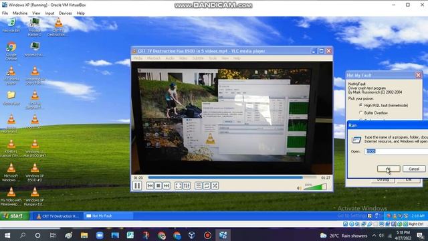The image size is (428, 241).
Task: Toggle VLC random shuffle
Action: pos(215,186)
